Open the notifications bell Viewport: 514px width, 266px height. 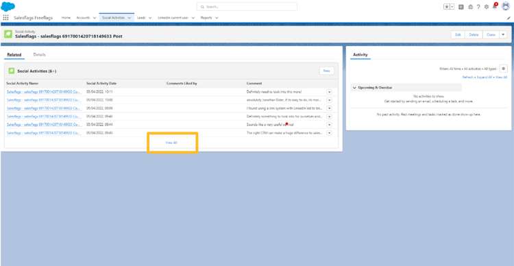495,6
